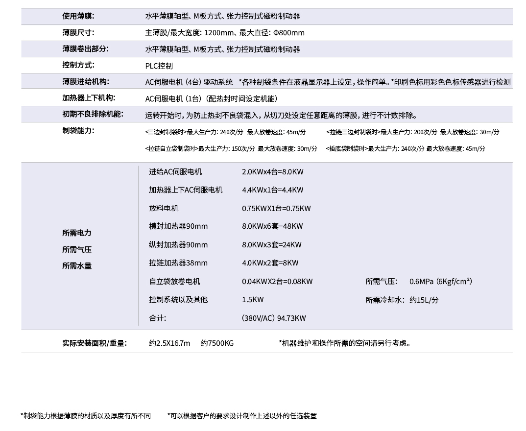Click the 加热器上下机构 row label
The height and width of the screenshot is (431, 526).
89,98
